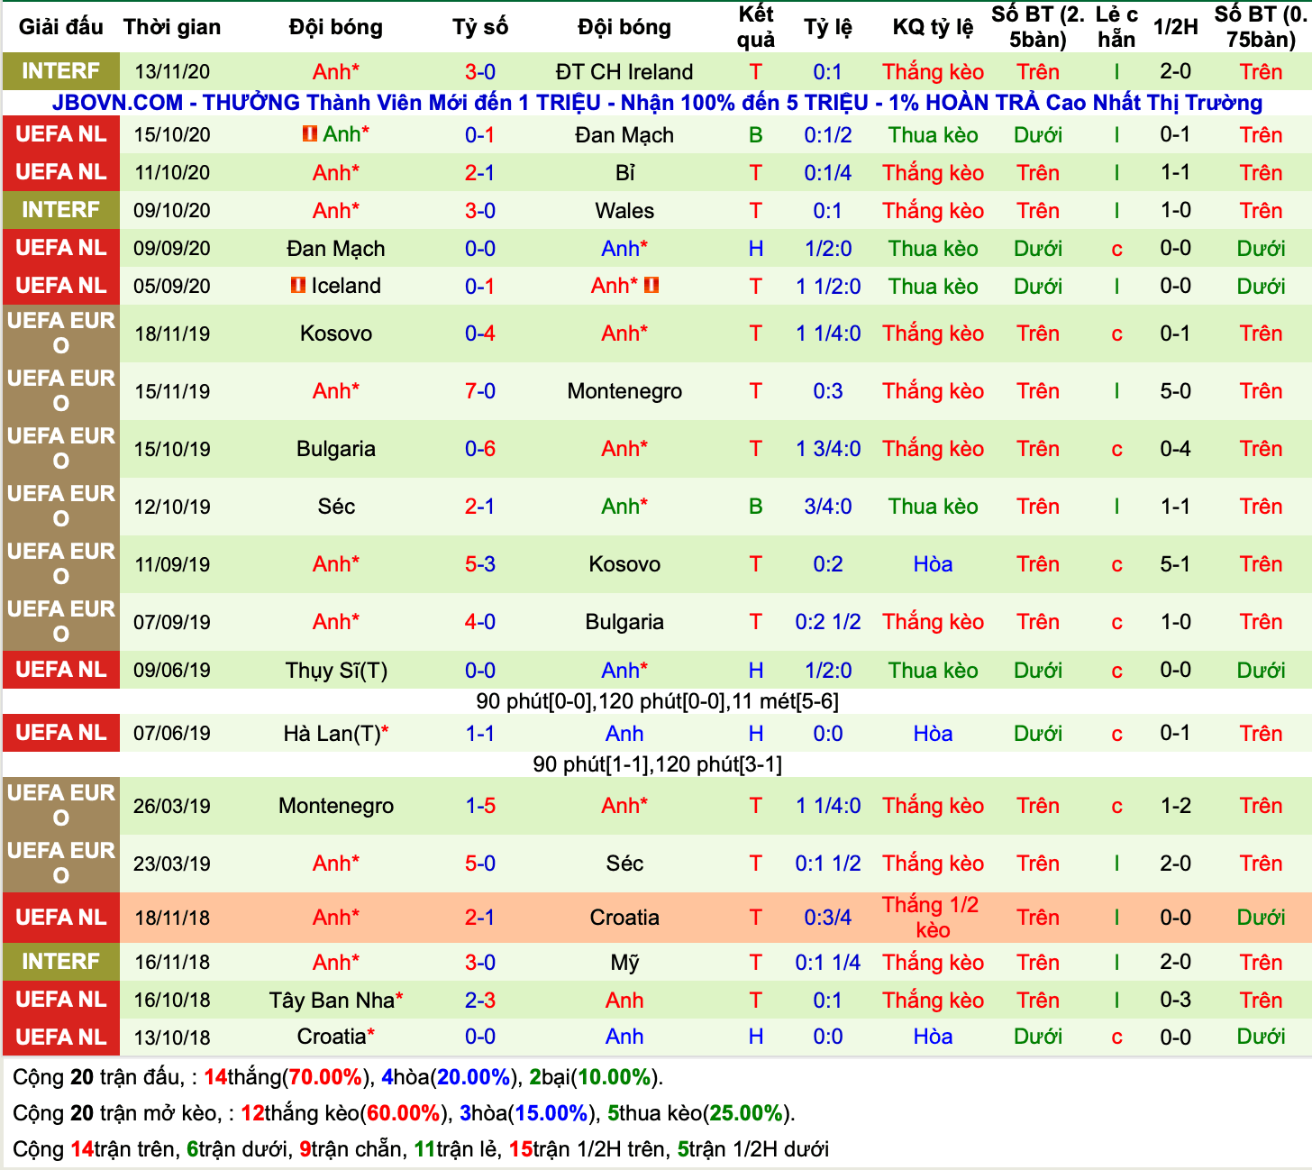Select the Tây Ban Nha* team name

[336, 1001]
